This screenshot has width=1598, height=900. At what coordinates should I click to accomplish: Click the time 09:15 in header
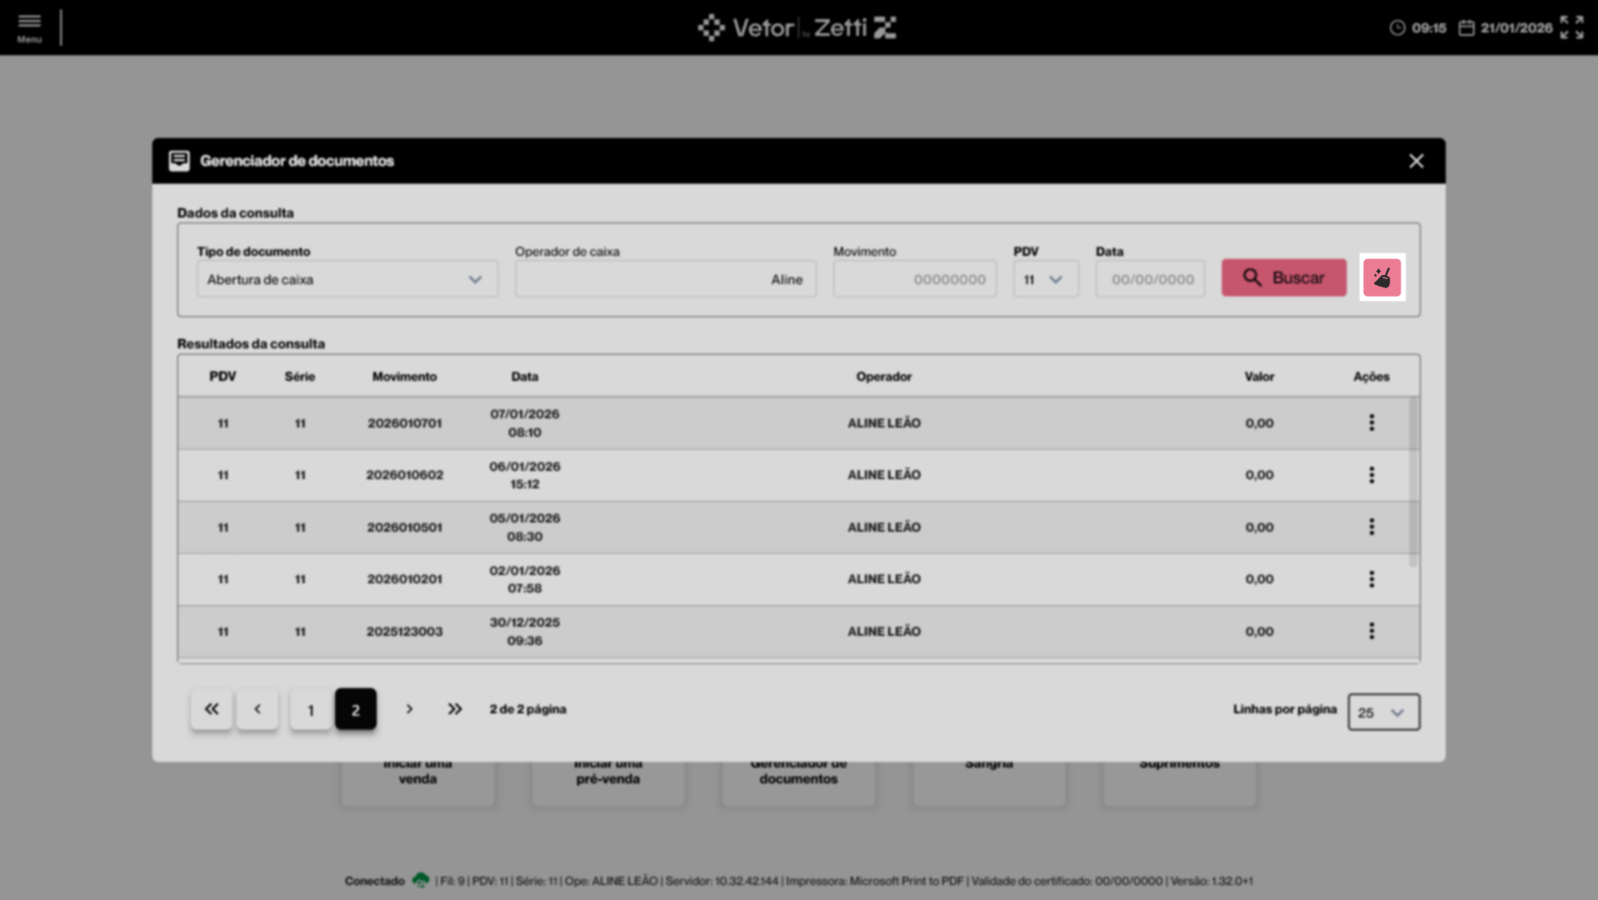[1429, 28]
